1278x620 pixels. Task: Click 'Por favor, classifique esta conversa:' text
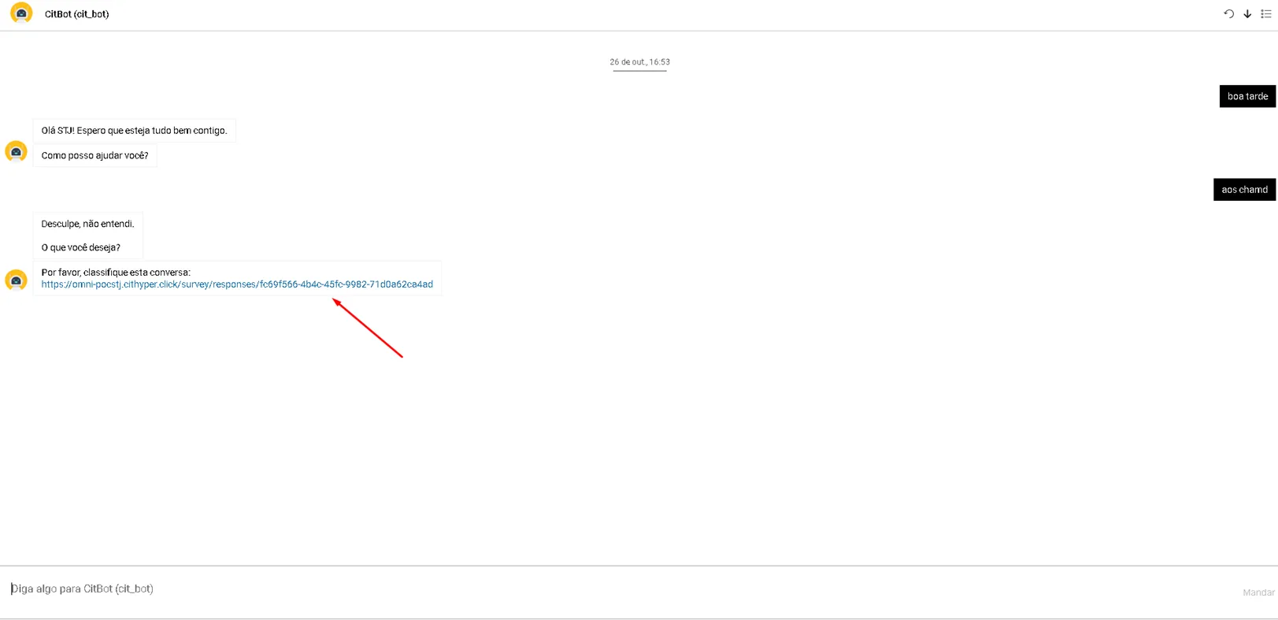point(116,273)
